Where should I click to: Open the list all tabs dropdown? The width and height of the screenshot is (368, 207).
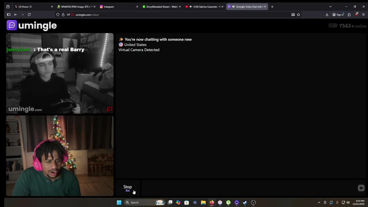coord(330,7)
